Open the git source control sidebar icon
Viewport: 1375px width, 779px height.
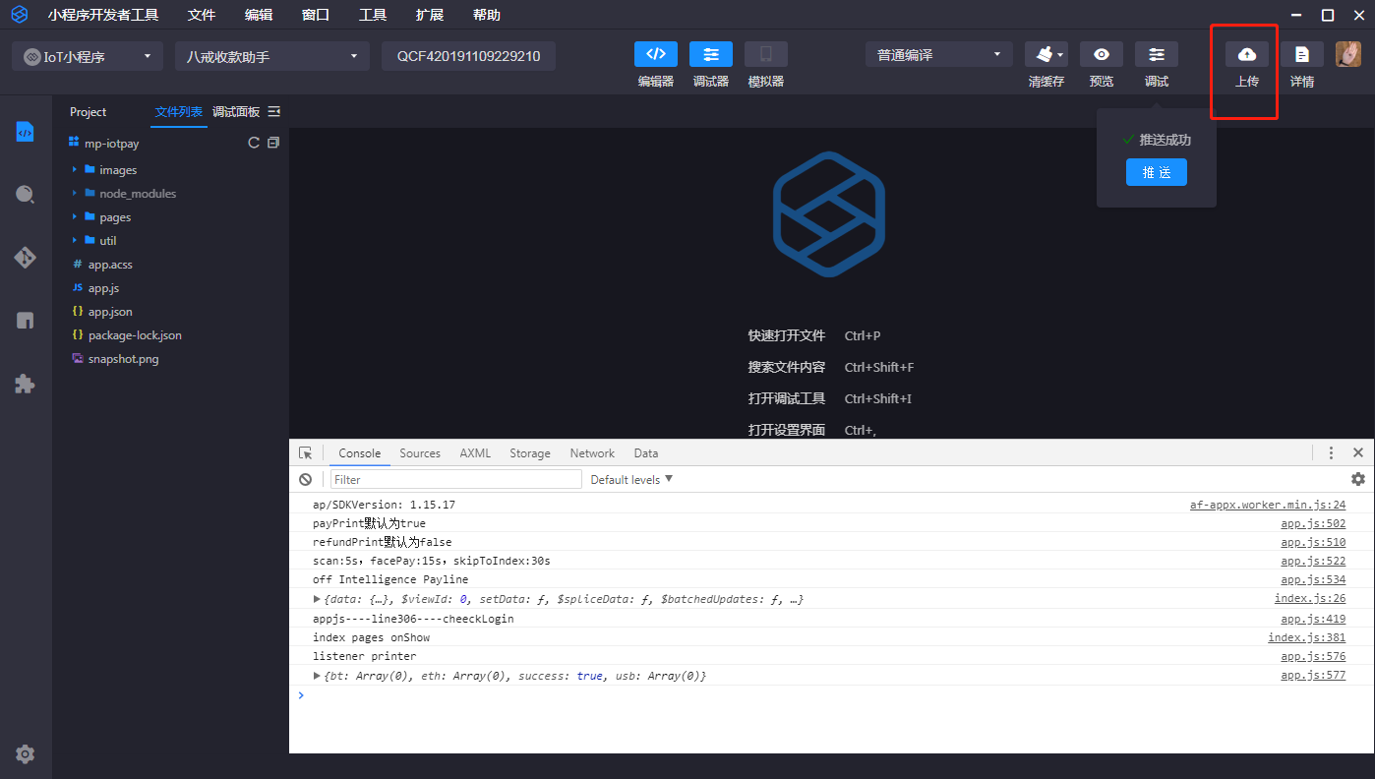(x=26, y=258)
